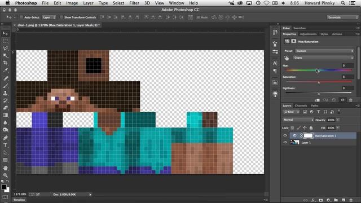Open the Preset Custom dropdown
Image resolution: width=361 pixels, height=203 pixels.
[x=324, y=51]
